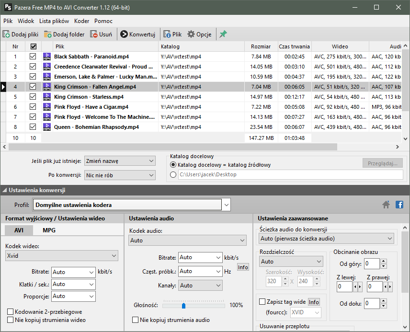The image size is (410, 332).
Task: Increase the Od dołu crop value
Action: [x=384, y=301]
